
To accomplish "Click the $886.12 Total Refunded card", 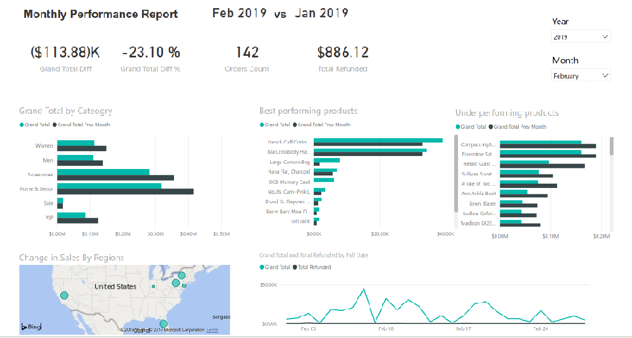I will tap(343, 59).
